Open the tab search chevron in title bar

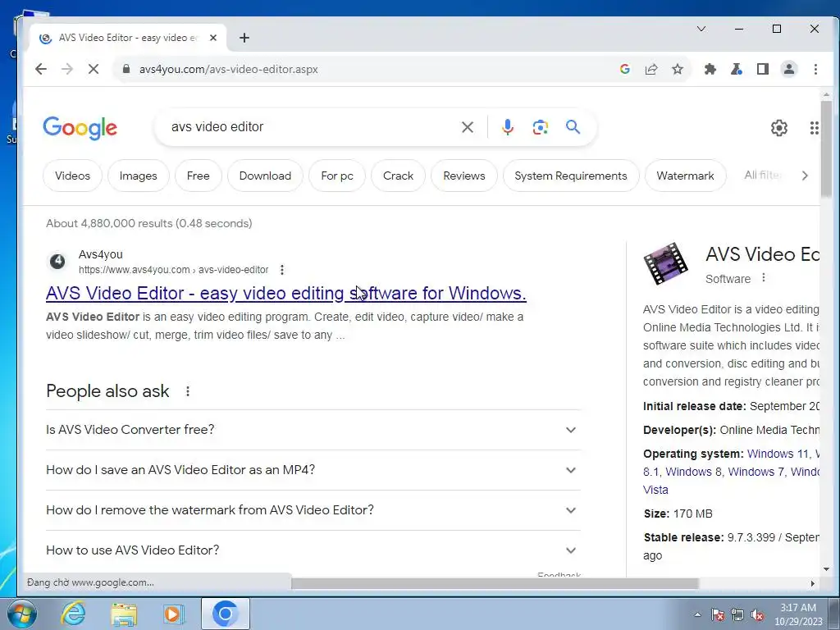[x=701, y=29]
